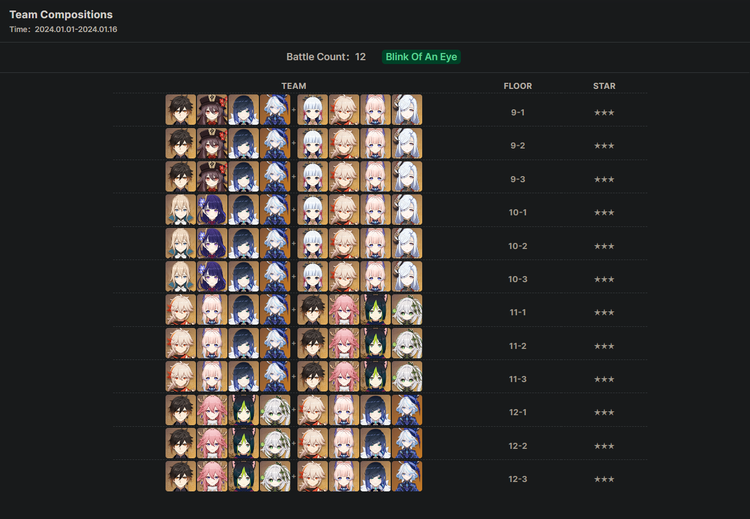This screenshot has height=519, width=750.
Task: Open Zhongli's avatar in the 9-2 row
Action: coord(180,143)
